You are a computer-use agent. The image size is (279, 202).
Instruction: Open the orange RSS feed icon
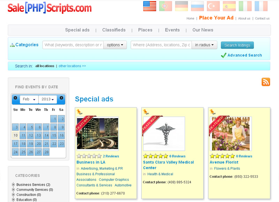[266, 82]
